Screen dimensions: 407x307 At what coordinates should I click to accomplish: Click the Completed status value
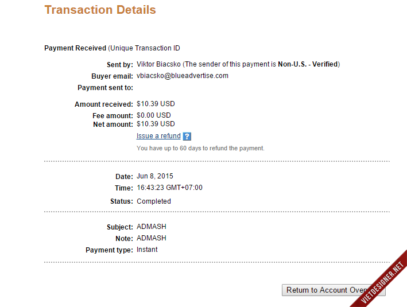[x=154, y=201]
